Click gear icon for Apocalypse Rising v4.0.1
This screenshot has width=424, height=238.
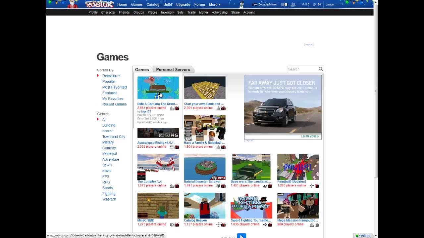(x=177, y=147)
